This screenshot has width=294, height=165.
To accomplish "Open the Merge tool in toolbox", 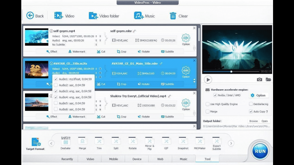I will point(82,143).
